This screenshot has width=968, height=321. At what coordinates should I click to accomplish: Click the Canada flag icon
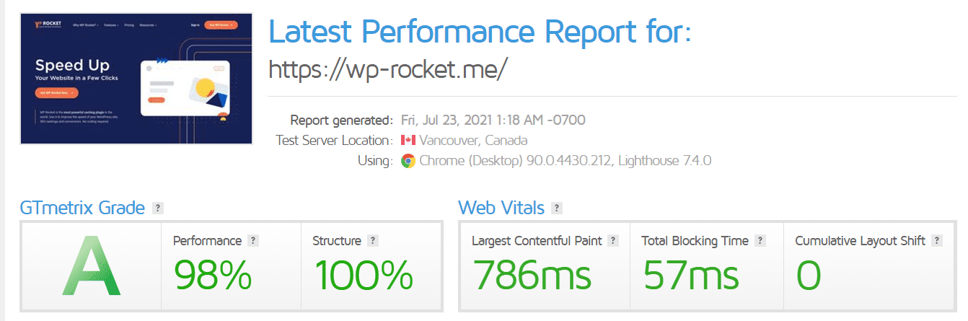[408, 140]
